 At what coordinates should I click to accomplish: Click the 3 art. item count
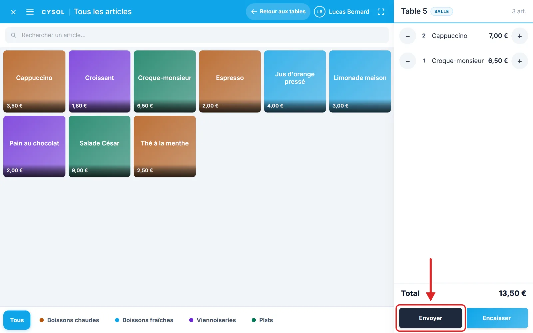tap(519, 11)
